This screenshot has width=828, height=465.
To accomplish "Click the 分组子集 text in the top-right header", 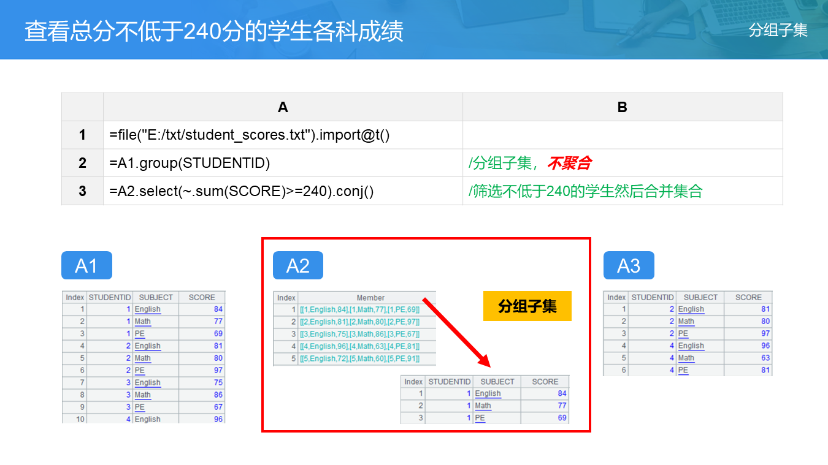I will (778, 30).
